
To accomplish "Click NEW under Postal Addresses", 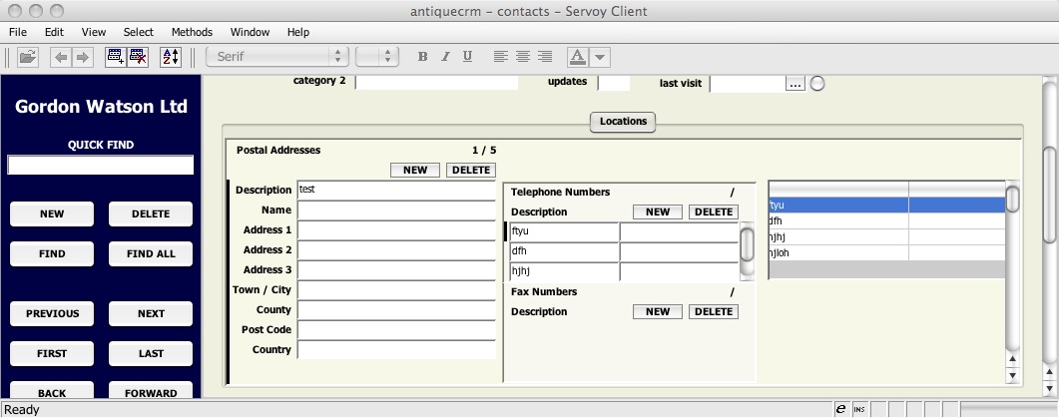I will tap(414, 171).
